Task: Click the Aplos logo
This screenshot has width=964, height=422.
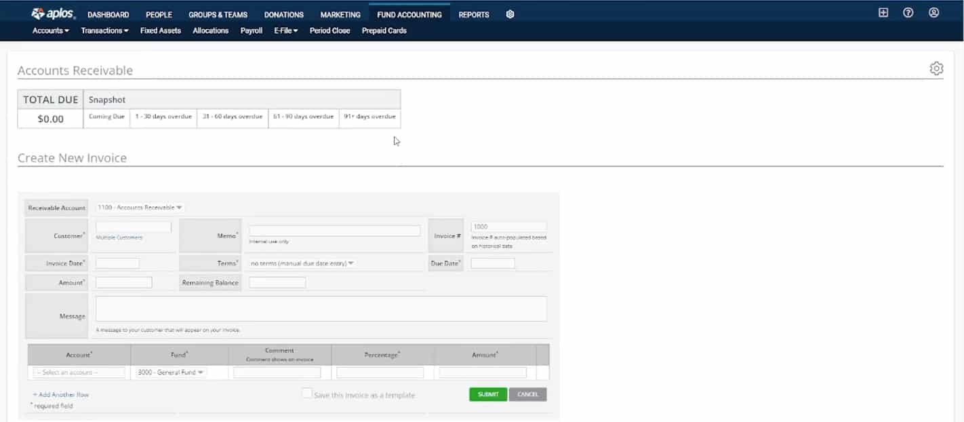Action: click(53, 13)
